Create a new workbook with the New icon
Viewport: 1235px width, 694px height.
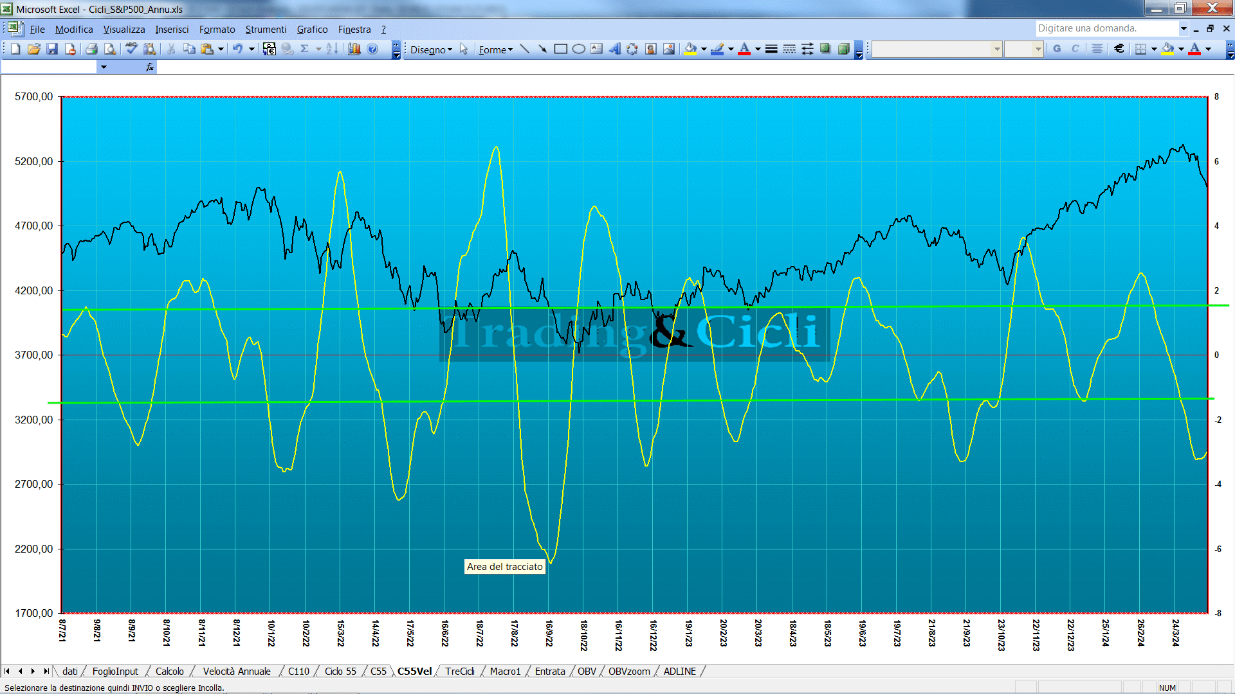click(15, 49)
